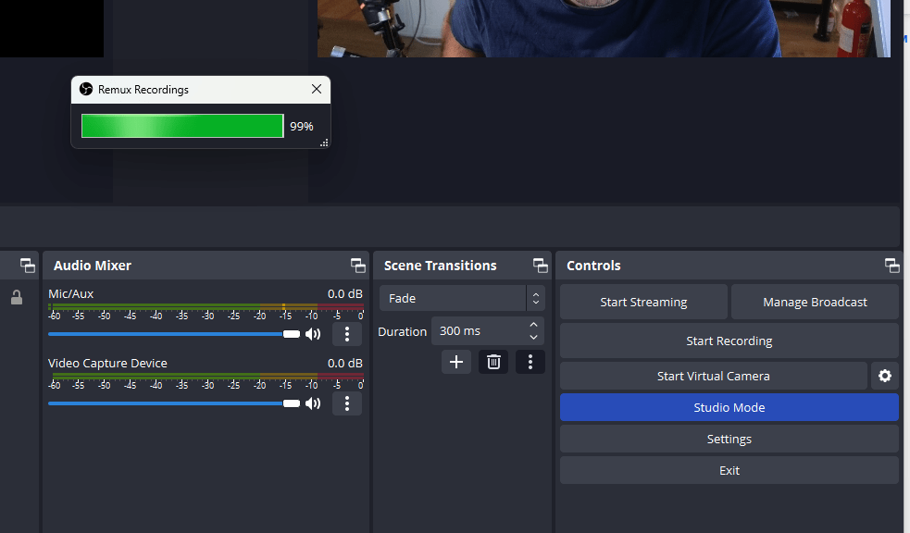Click the Duration label
Screen dimensions: 910x533
(402, 332)
